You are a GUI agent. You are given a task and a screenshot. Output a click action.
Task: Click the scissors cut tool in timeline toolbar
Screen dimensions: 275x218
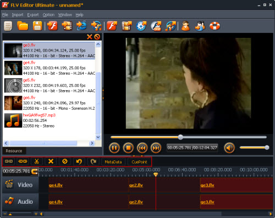coord(37,161)
